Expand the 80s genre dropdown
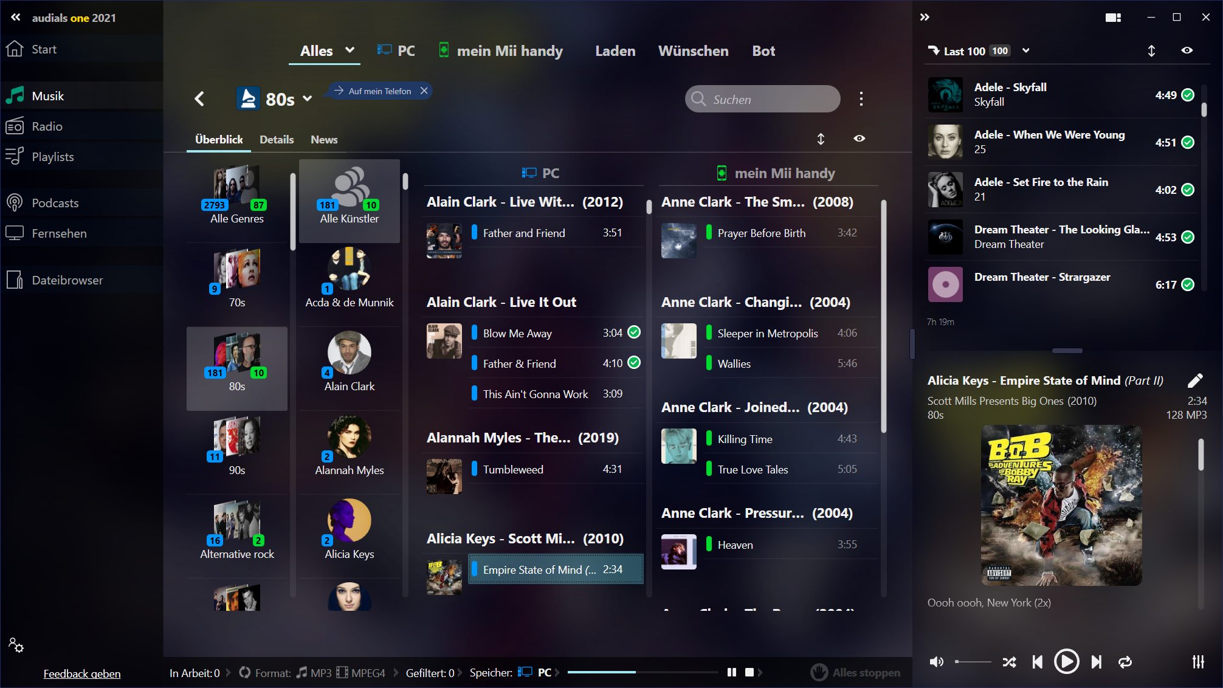The height and width of the screenshot is (688, 1223). (308, 98)
